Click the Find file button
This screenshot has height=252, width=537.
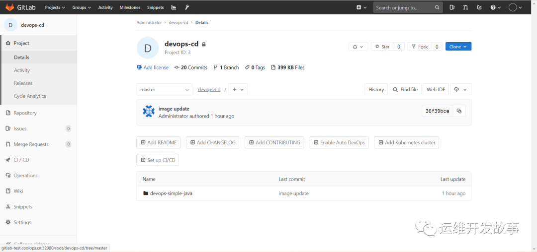(x=406, y=89)
